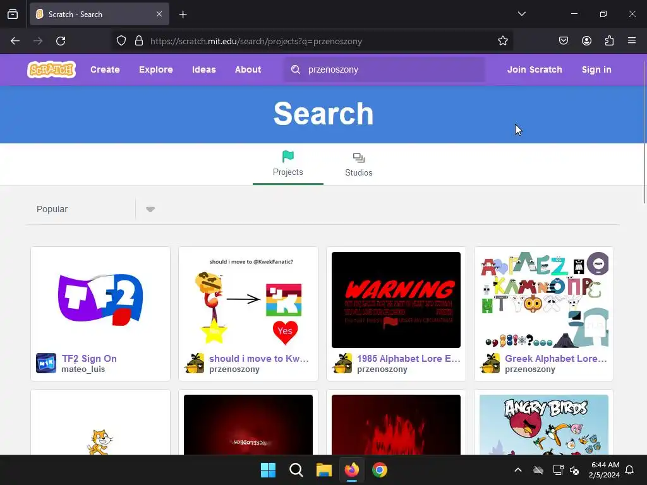Open the About menu item
This screenshot has height=485, width=647.
(x=248, y=69)
